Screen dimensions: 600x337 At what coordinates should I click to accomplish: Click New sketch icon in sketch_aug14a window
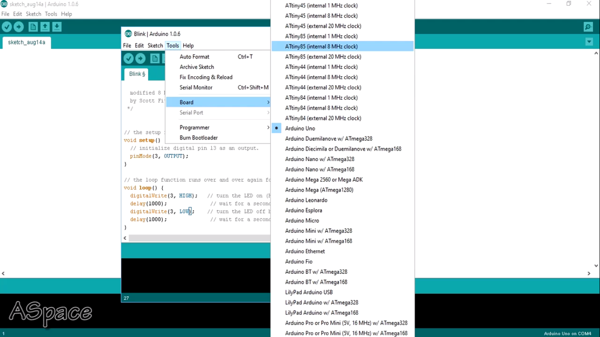33,27
